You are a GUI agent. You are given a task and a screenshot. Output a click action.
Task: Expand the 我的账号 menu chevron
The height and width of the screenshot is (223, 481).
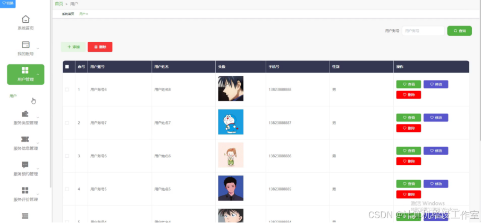pyautogui.click(x=38, y=48)
